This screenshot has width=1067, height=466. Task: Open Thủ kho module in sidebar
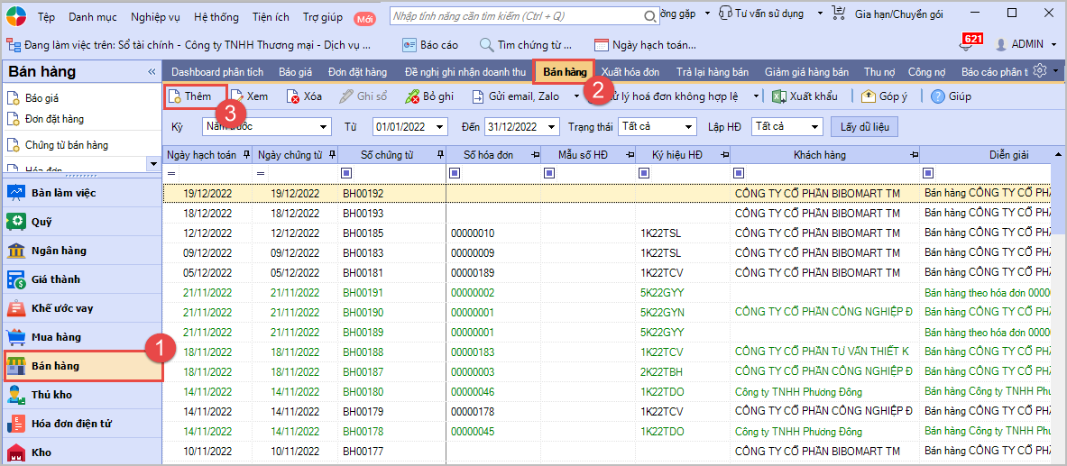pos(51,395)
